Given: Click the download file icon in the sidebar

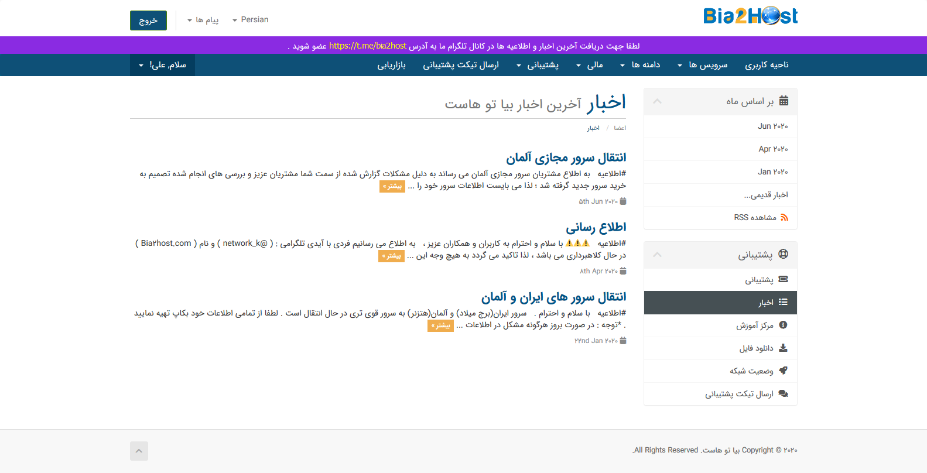Looking at the screenshot, I should pos(783,348).
